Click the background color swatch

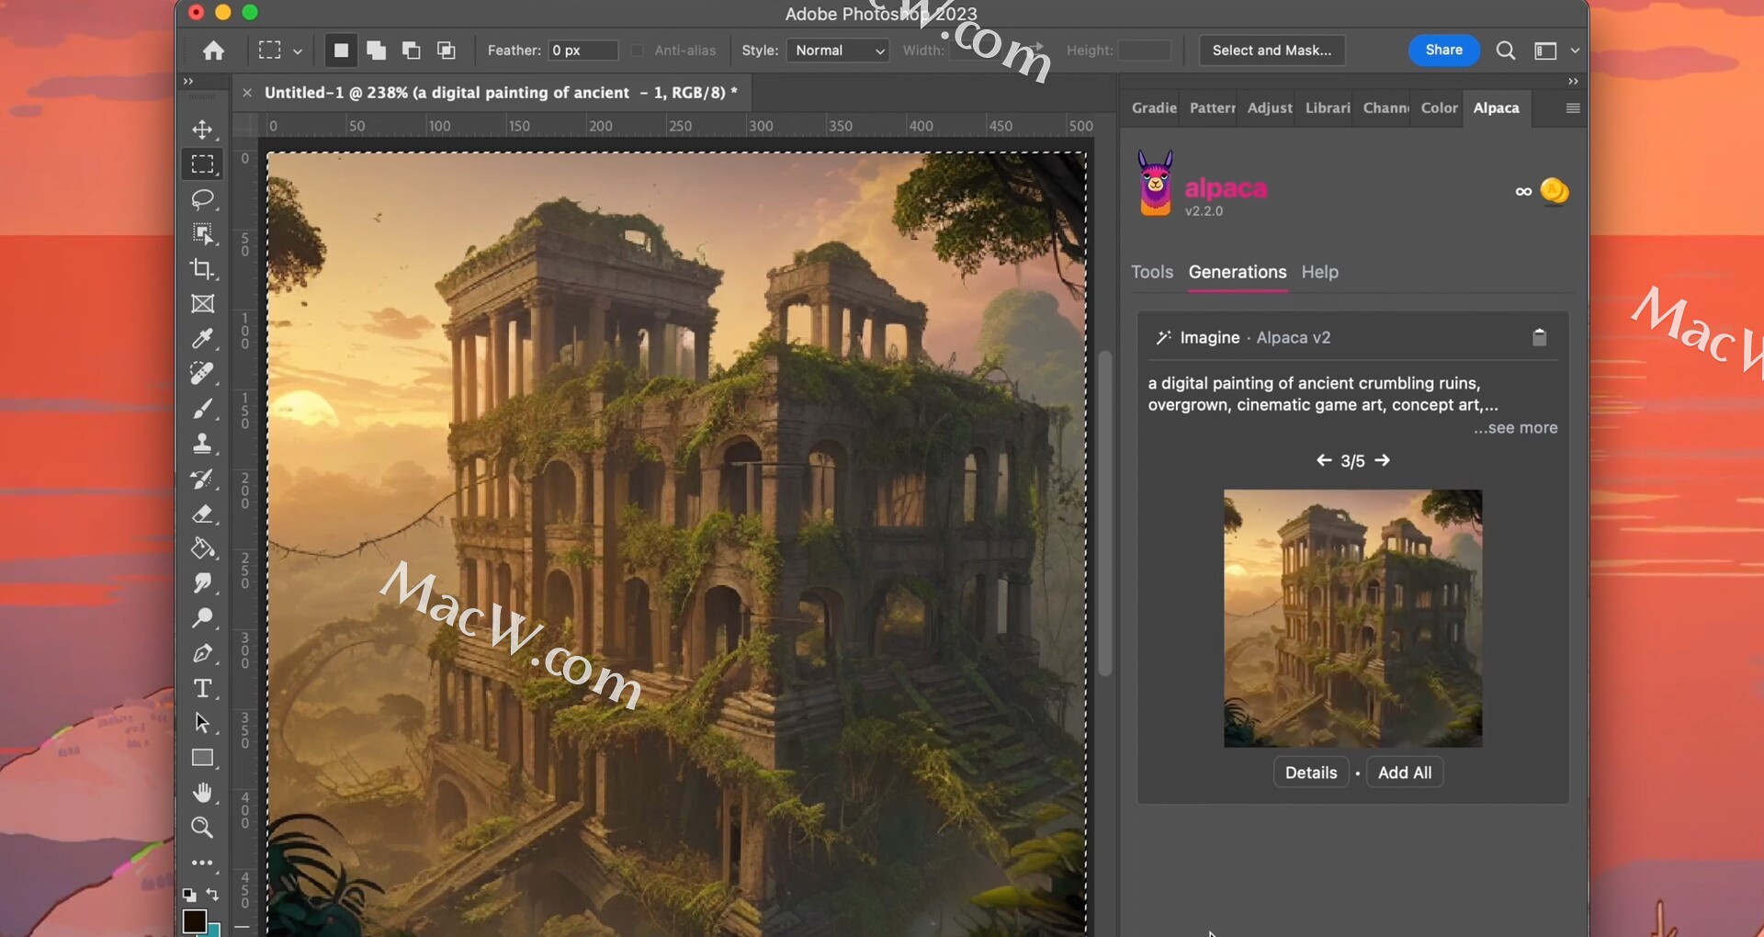click(214, 930)
